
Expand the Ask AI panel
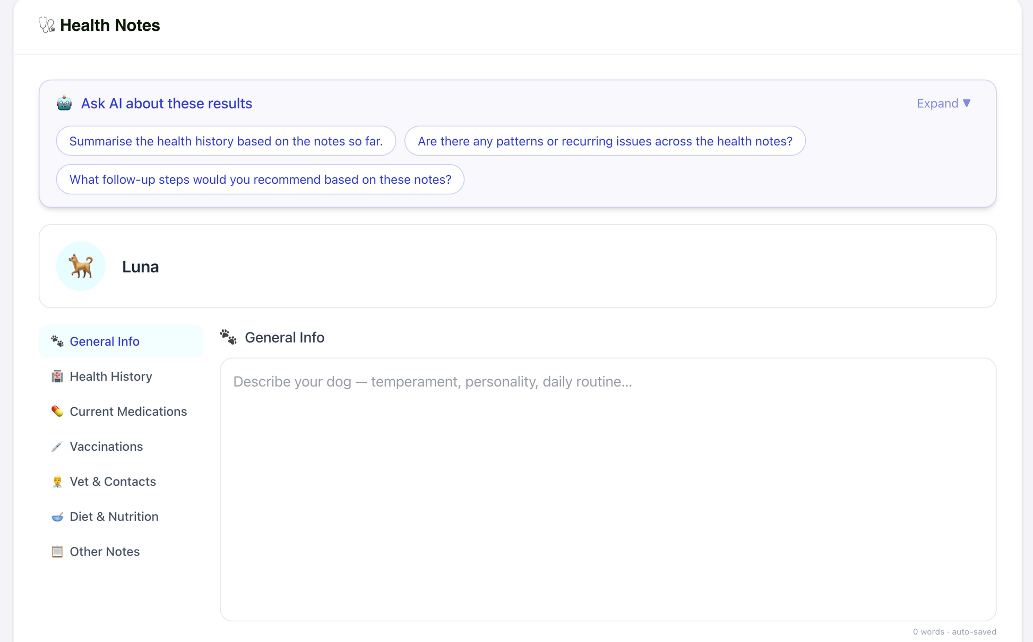(944, 103)
